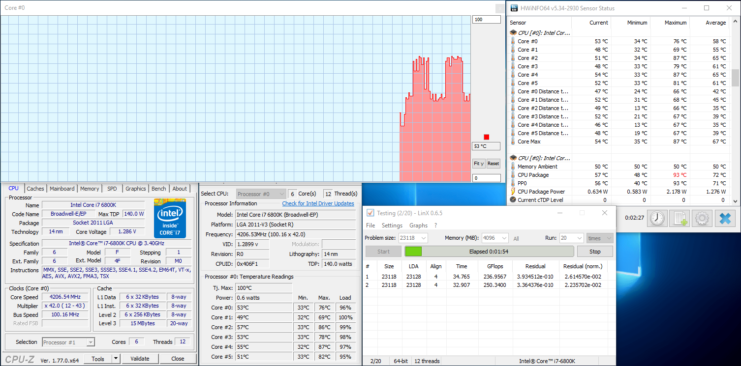Open the Graphs menu in LinX

(x=419, y=225)
